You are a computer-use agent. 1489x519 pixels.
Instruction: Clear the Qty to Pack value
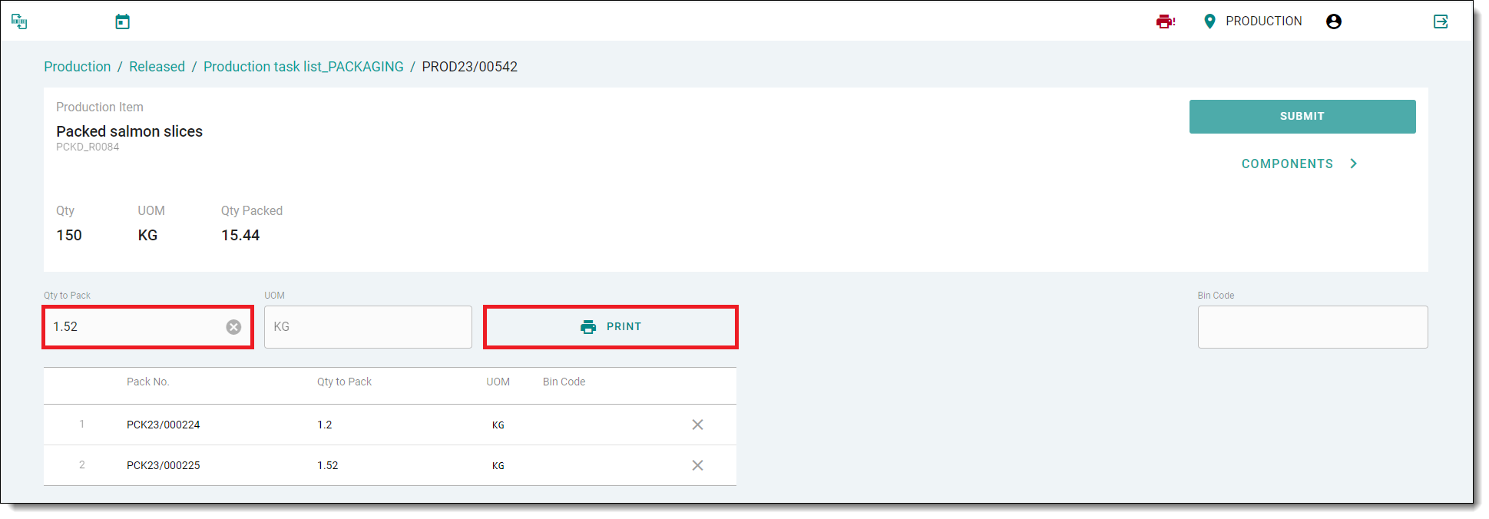tap(233, 327)
